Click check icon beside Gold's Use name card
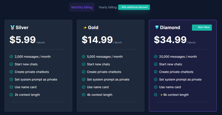This screenshot has width=222, height=115. click(x=83, y=87)
